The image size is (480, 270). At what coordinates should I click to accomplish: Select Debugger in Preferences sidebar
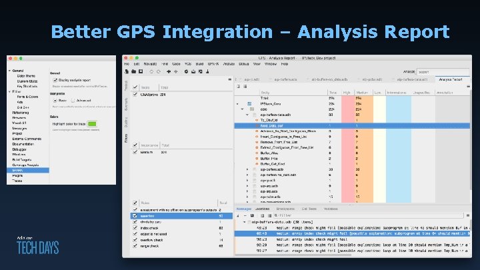[x=19, y=149]
